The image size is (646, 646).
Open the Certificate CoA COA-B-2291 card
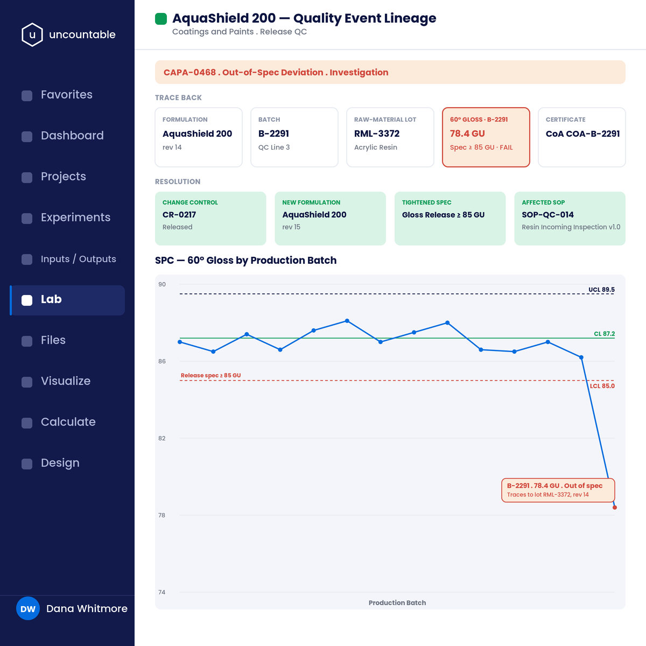[x=582, y=137]
